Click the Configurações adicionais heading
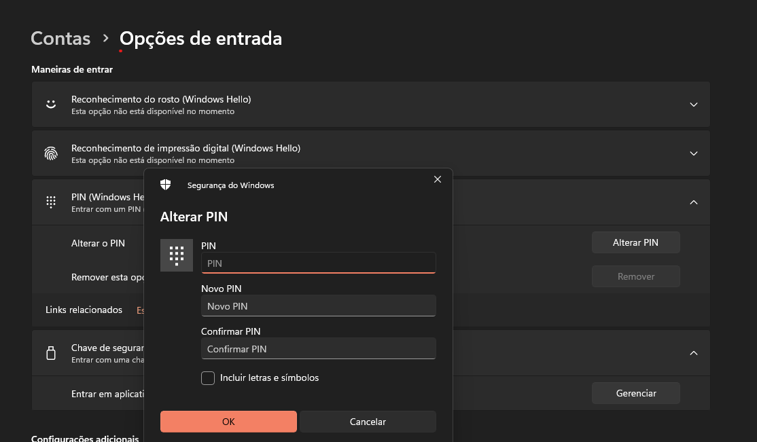The image size is (757, 442). [85, 438]
